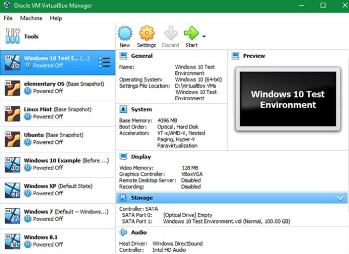
Task: Click the 4096 MB base memory value
Action: click(167, 121)
